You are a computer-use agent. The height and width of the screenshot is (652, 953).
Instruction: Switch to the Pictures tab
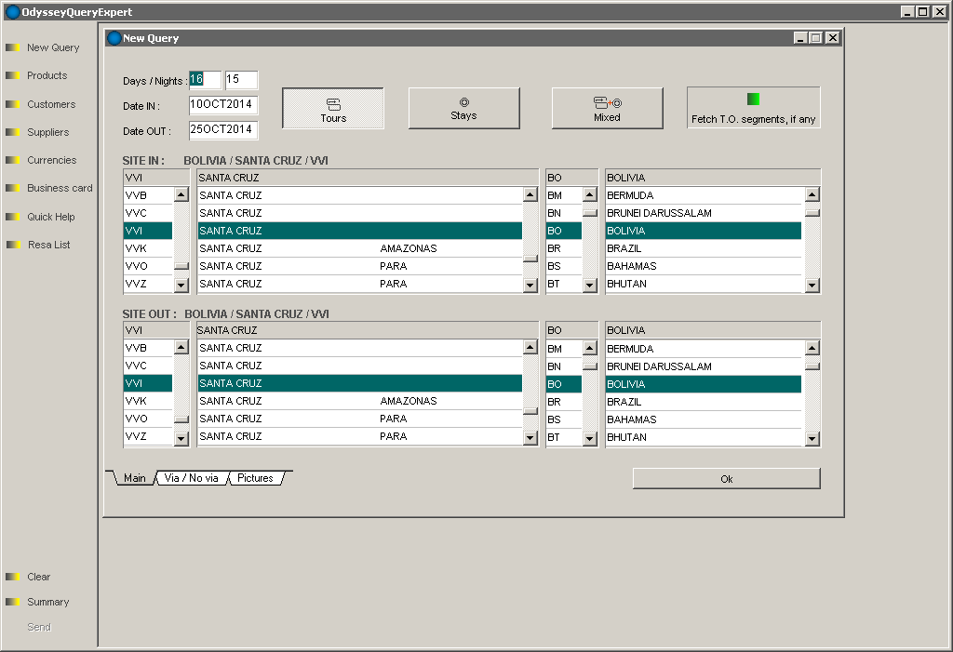[x=255, y=478]
